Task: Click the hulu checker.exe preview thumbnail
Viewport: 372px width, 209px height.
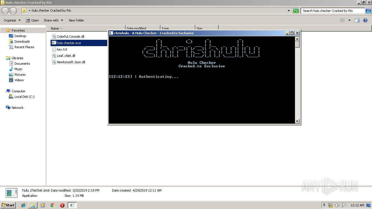Action: 12,193
